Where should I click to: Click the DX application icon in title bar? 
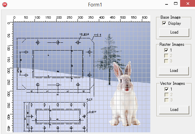5,5
